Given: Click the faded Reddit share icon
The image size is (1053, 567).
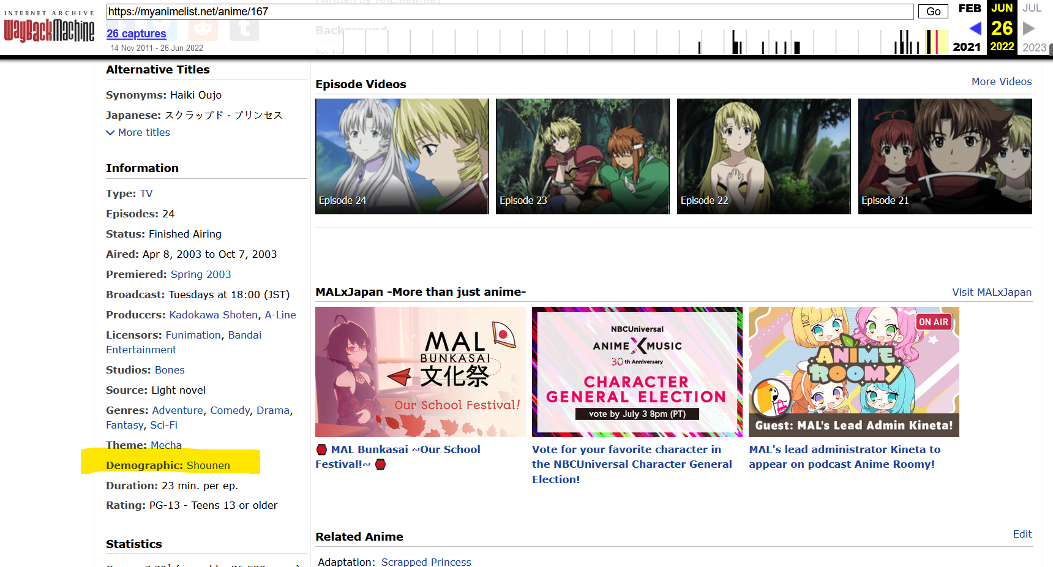Looking at the screenshot, I should pos(203,28).
